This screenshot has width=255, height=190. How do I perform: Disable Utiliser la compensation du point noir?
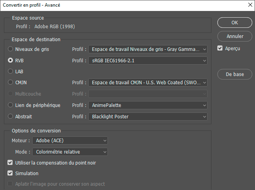pos(10,163)
